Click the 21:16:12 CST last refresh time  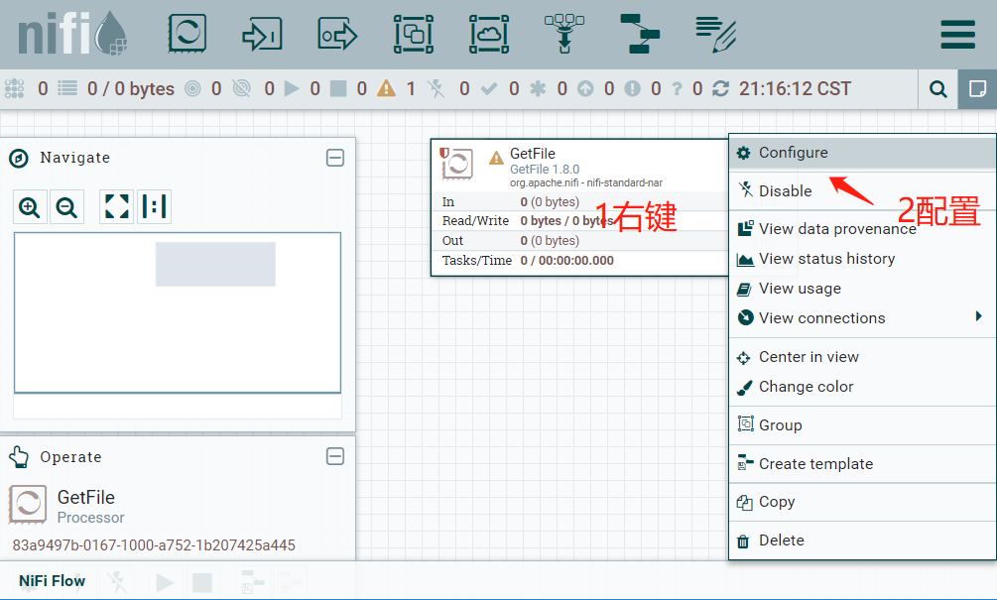pyautogui.click(x=795, y=88)
